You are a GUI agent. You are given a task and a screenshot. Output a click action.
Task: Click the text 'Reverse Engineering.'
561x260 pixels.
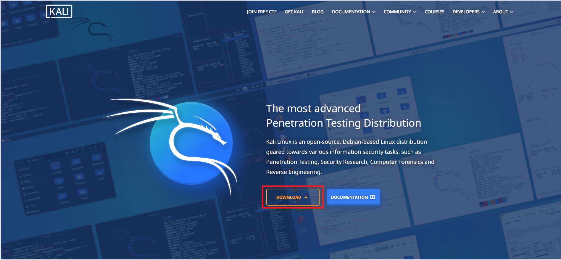tap(294, 172)
